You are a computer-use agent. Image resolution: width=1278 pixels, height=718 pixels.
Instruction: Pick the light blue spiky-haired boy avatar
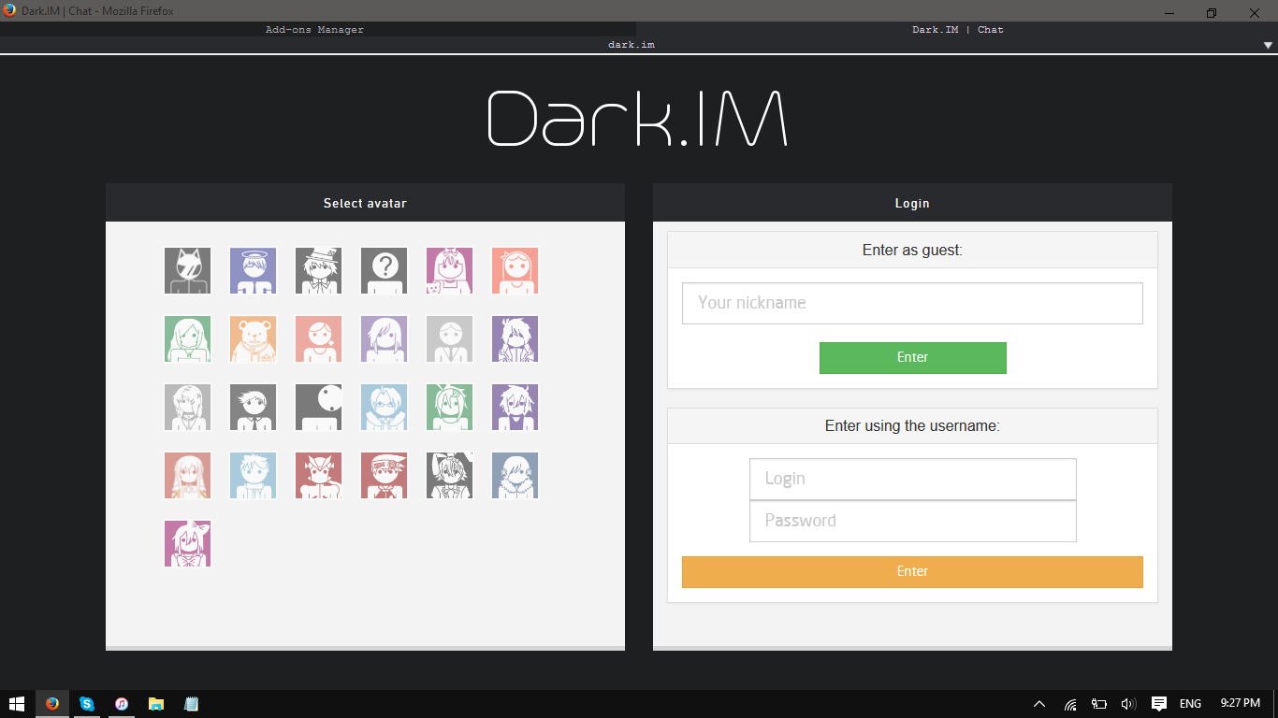(253, 475)
